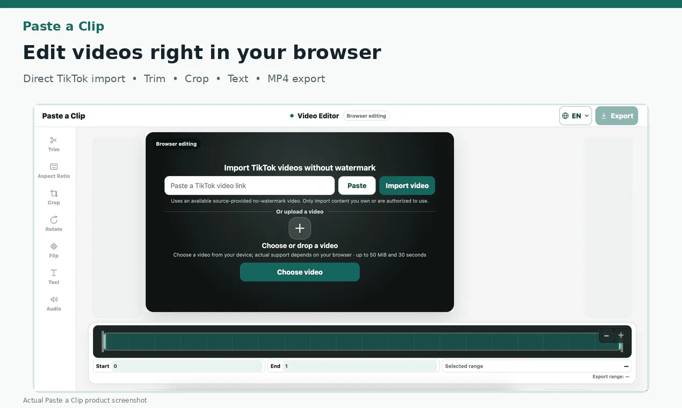Click the Export button
The image size is (682, 408).
pyautogui.click(x=616, y=115)
